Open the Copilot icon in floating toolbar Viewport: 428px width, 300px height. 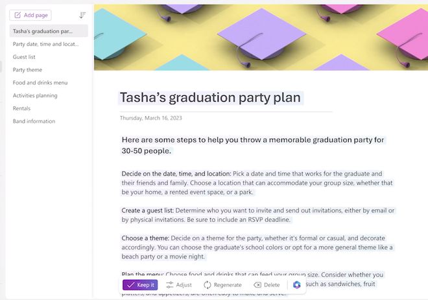click(x=297, y=284)
